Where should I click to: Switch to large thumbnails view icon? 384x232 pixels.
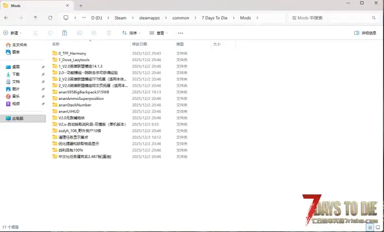click(x=377, y=227)
